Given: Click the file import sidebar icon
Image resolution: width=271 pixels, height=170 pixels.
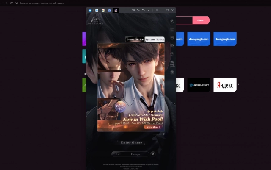Looking at the screenshot, I should [172, 54].
